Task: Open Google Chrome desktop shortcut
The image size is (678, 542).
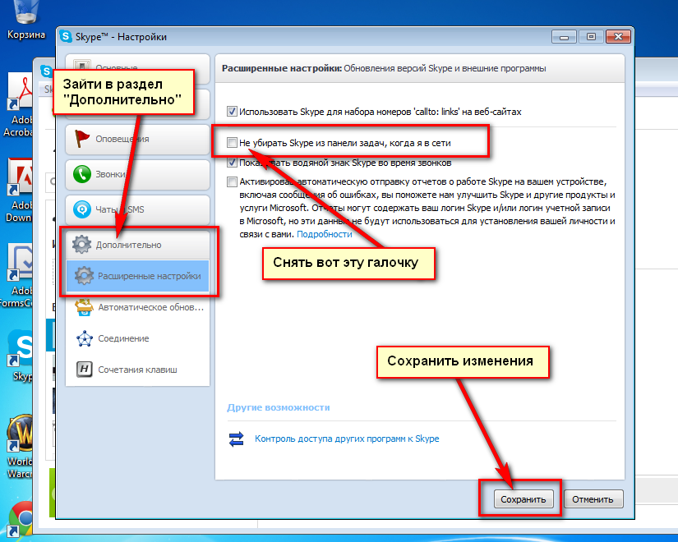Action: click(20, 519)
